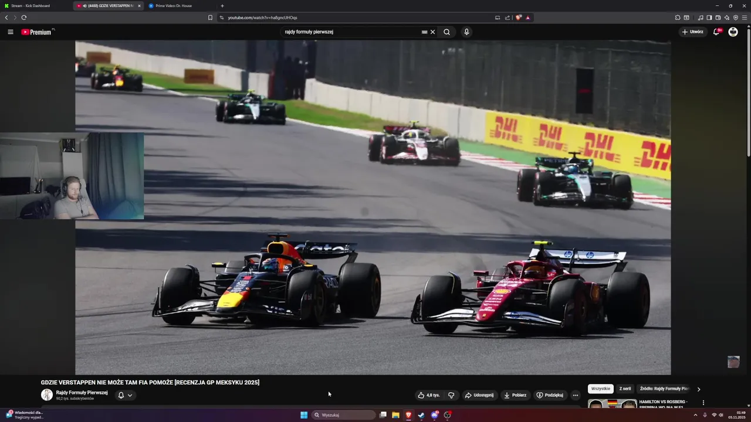The image size is (751, 422).
Task: Click the video player frame
Action: (x=373, y=207)
